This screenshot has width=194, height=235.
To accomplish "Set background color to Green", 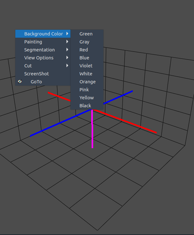I will pos(87,34).
